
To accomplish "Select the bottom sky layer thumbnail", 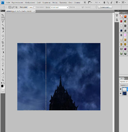I will click(x=124, y=93).
